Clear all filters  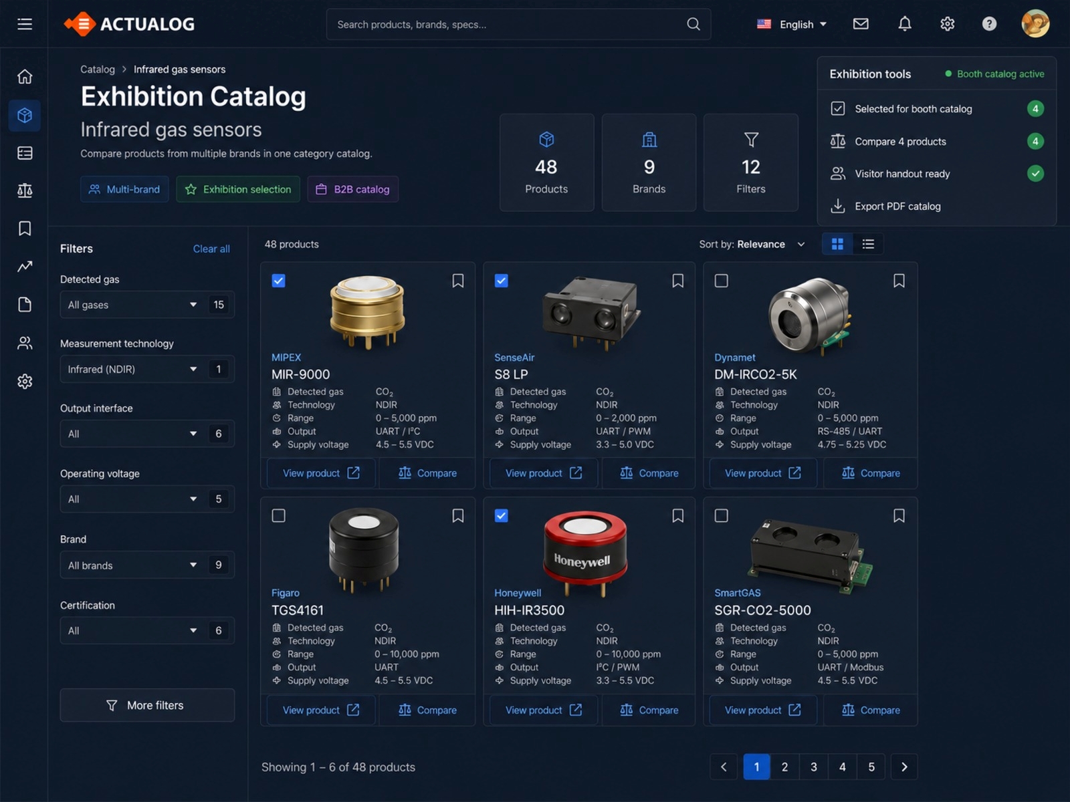pyautogui.click(x=211, y=249)
